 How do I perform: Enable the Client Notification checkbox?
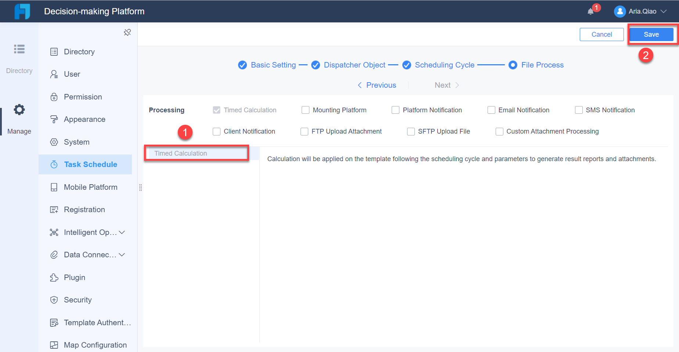point(217,131)
